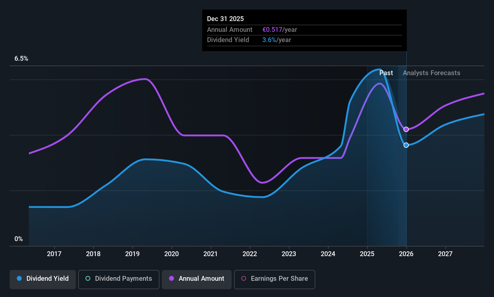Click the Dec 31 2025 tooltip date
The image size is (494, 297).
tap(225, 19)
